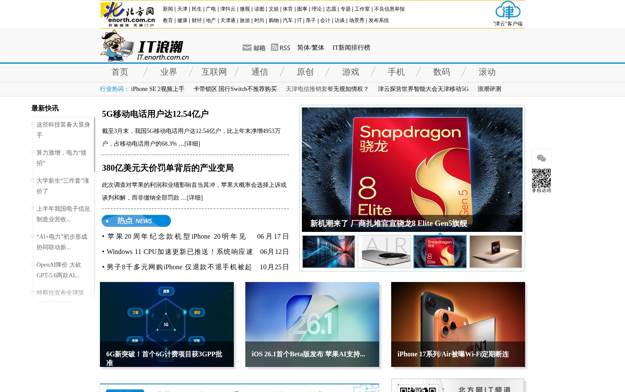This screenshot has height=392, width=625.
Task: Click [详细] under the 5G users summary
Action: click(192, 144)
